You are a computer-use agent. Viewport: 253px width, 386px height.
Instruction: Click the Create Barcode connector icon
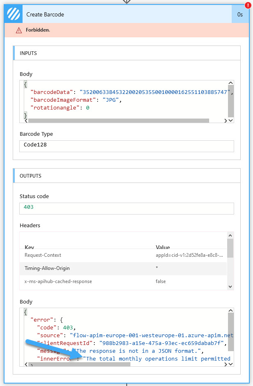pyautogui.click(x=13, y=14)
